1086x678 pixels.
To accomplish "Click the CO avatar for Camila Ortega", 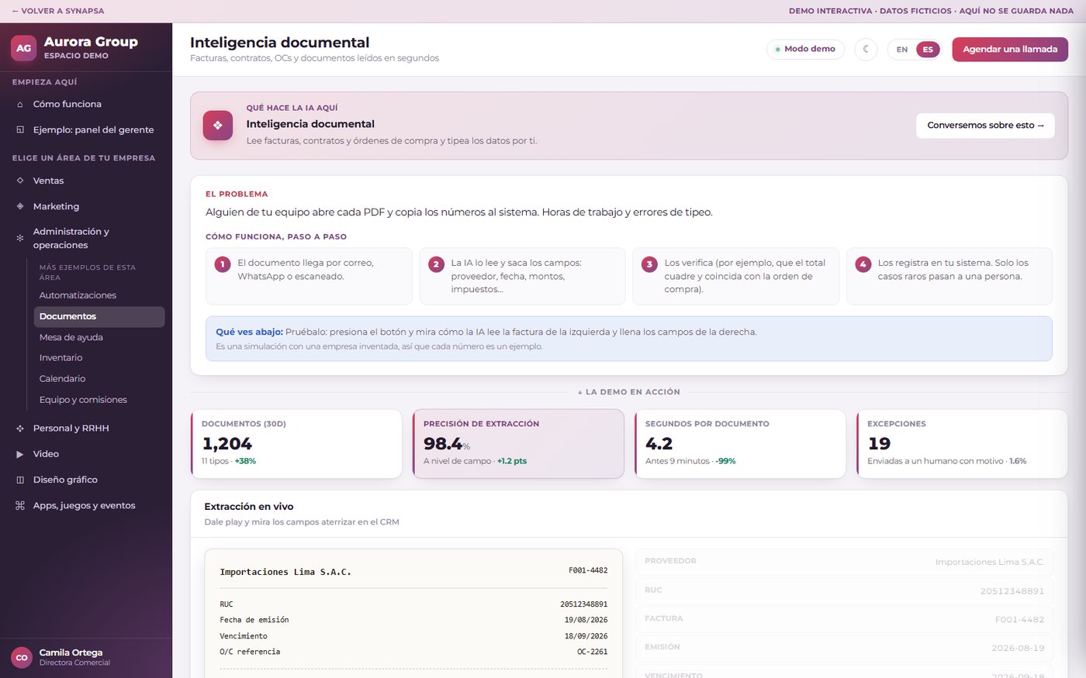I will point(22,657).
